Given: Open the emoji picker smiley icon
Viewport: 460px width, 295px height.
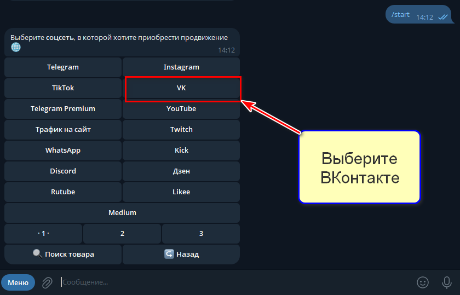Looking at the screenshot, I should pyautogui.click(x=422, y=282).
